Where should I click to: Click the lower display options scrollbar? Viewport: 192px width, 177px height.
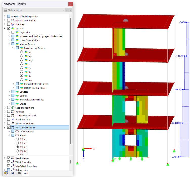tap(71, 162)
